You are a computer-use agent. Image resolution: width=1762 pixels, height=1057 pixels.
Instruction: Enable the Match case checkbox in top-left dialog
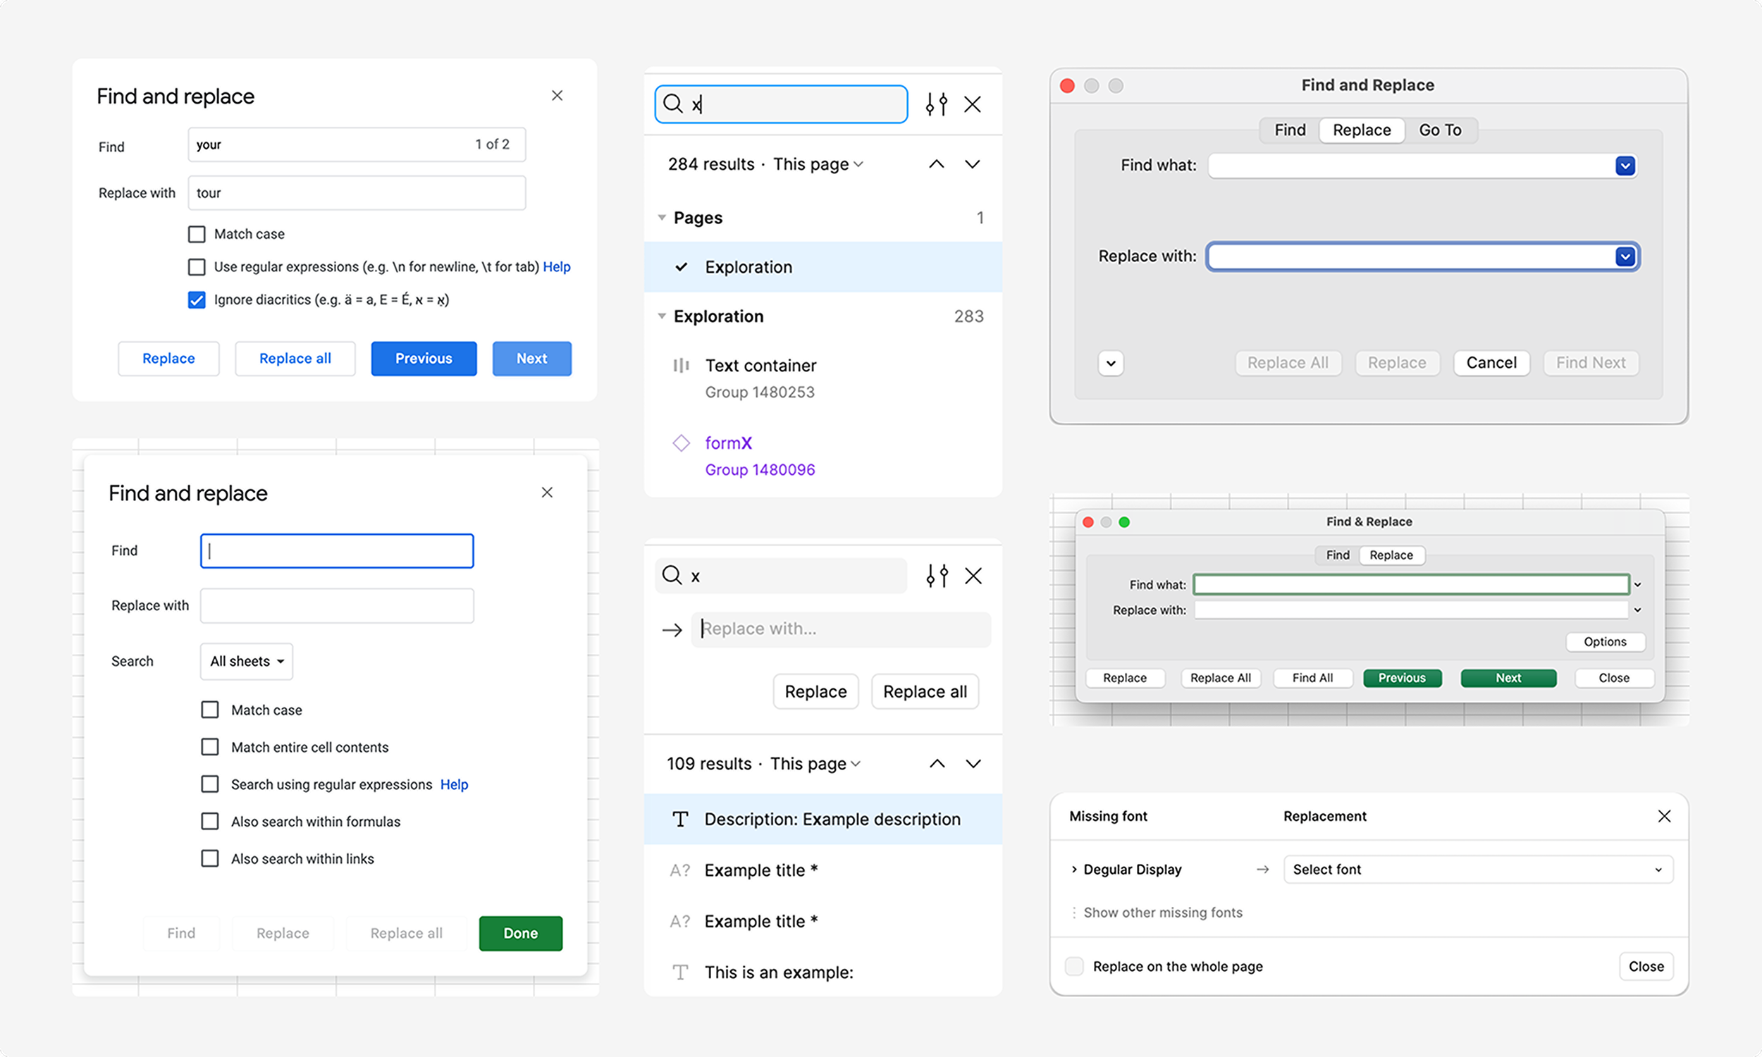point(197,235)
